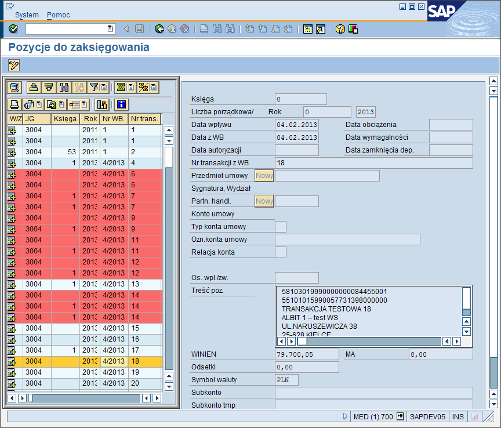
Task: Click the Data wpływu date field
Action: (x=296, y=125)
